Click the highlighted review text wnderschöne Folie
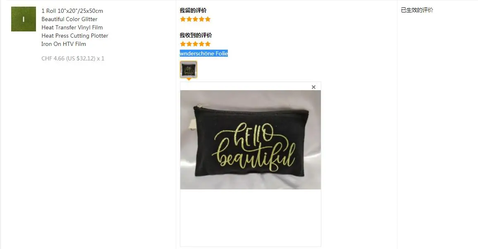The width and height of the screenshot is (478, 249). pyautogui.click(x=204, y=53)
